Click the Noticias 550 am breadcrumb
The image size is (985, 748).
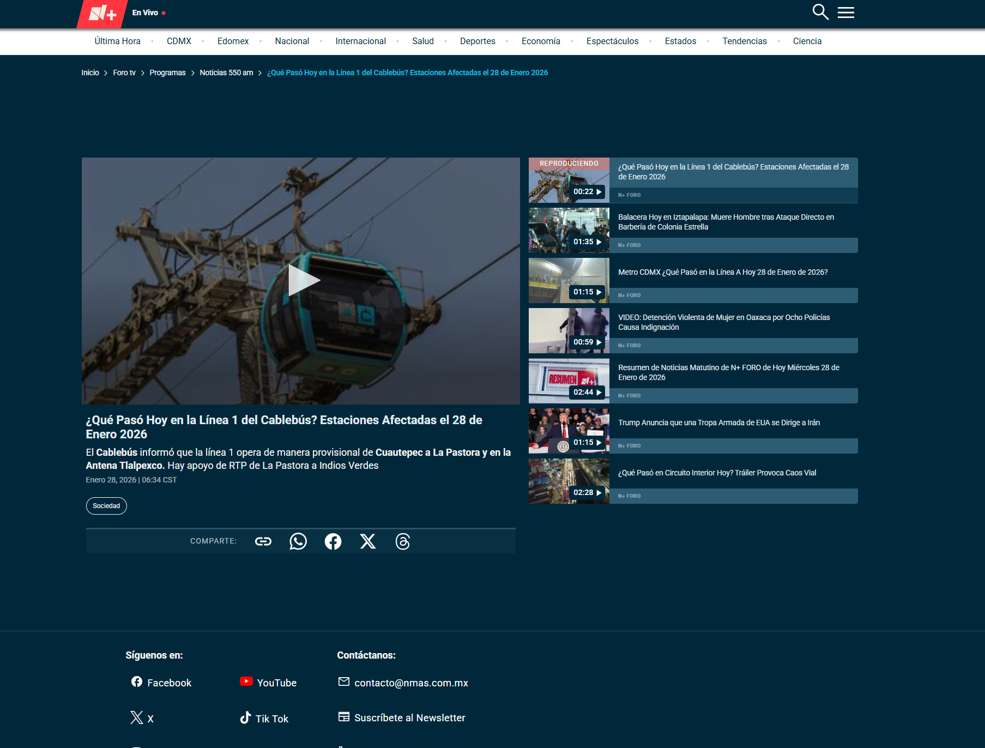click(226, 73)
